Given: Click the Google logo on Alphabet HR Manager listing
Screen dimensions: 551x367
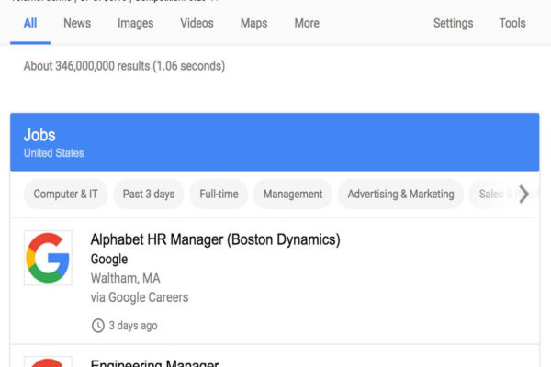Looking at the screenshot, I should [x=48, y=258].
